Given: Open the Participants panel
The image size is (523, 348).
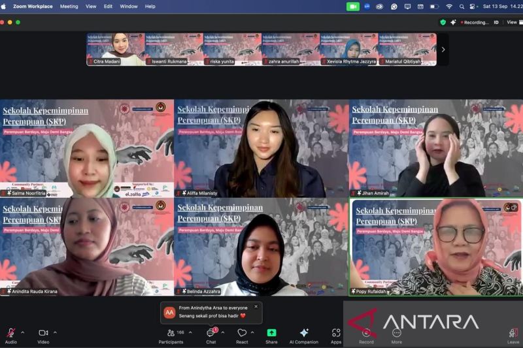Looking at the screenshot, I should 171,334.
